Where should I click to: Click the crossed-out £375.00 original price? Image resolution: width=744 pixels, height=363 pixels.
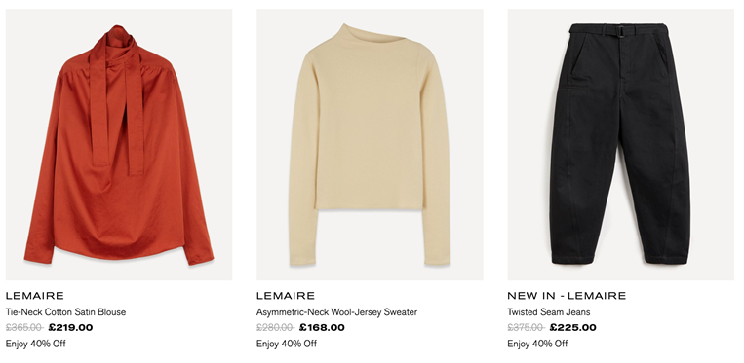[527, 328]
